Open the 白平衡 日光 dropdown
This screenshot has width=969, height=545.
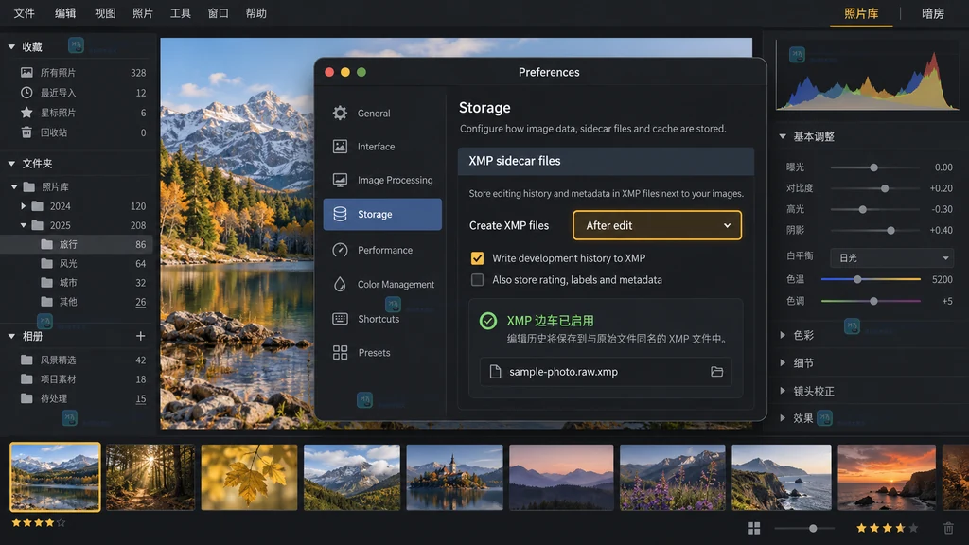click(x=891, y=257)
